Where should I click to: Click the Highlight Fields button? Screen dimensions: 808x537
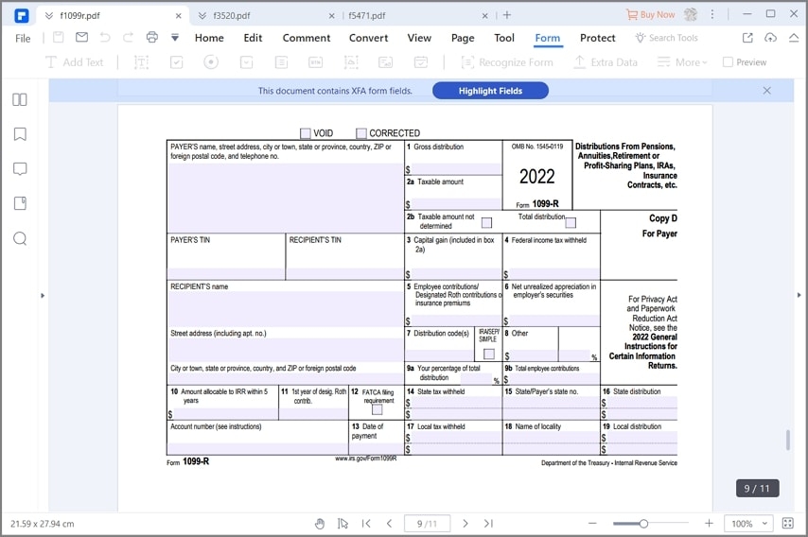point(490,91)
